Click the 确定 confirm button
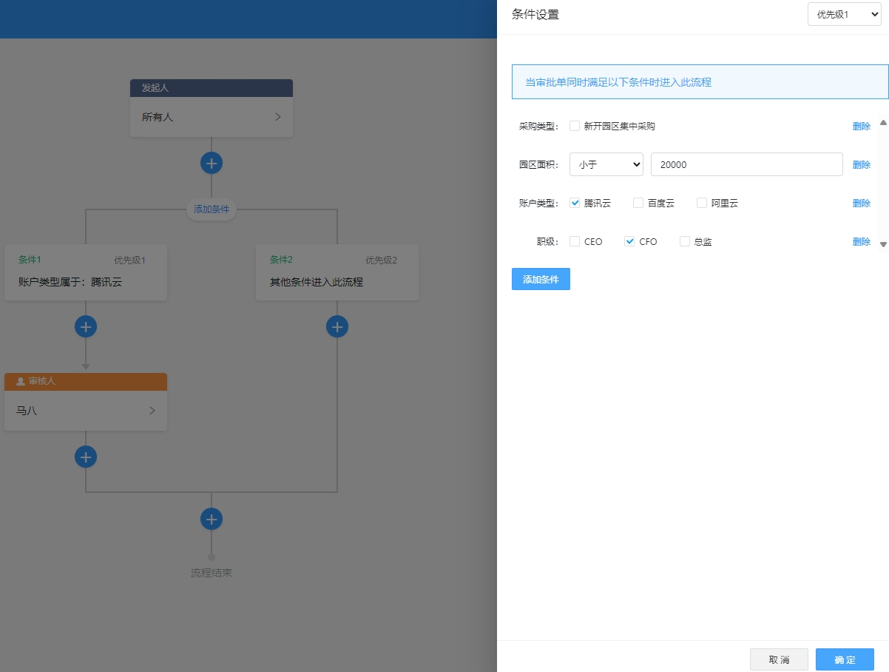The image size is (889, 672). click(x=845, y=659)
